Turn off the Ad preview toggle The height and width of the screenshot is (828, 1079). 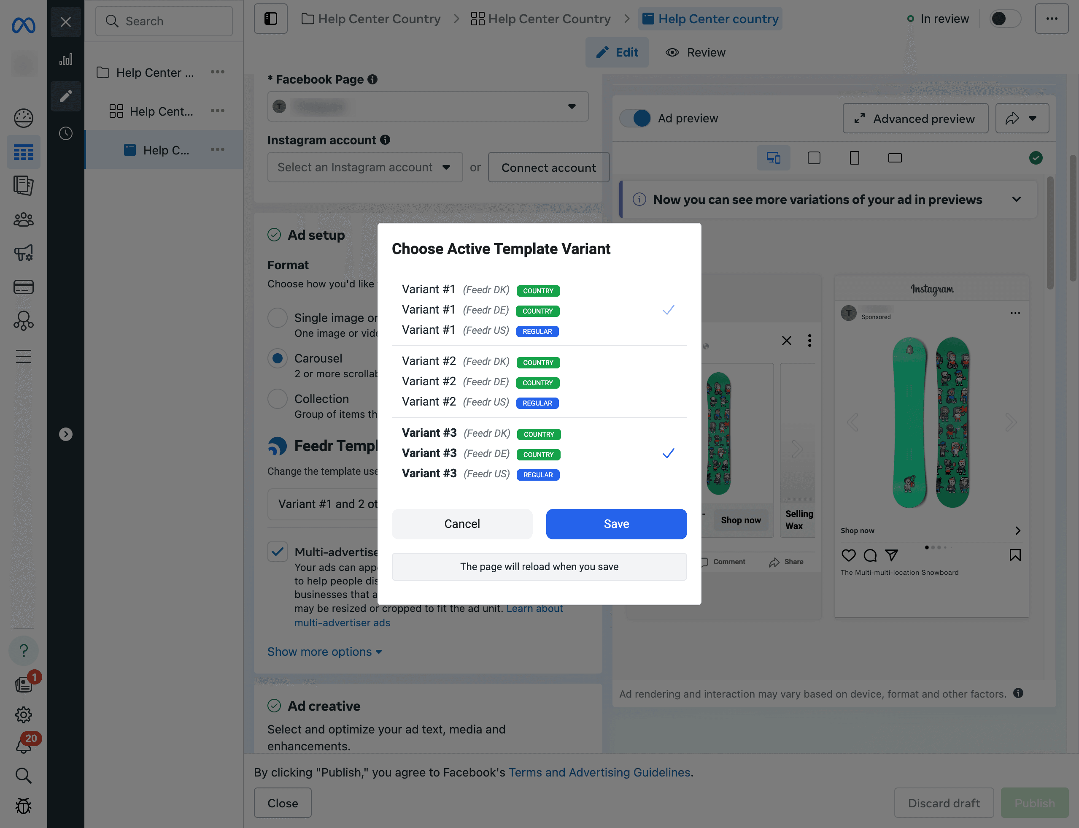pyautogui.click(x=636, y=118)
